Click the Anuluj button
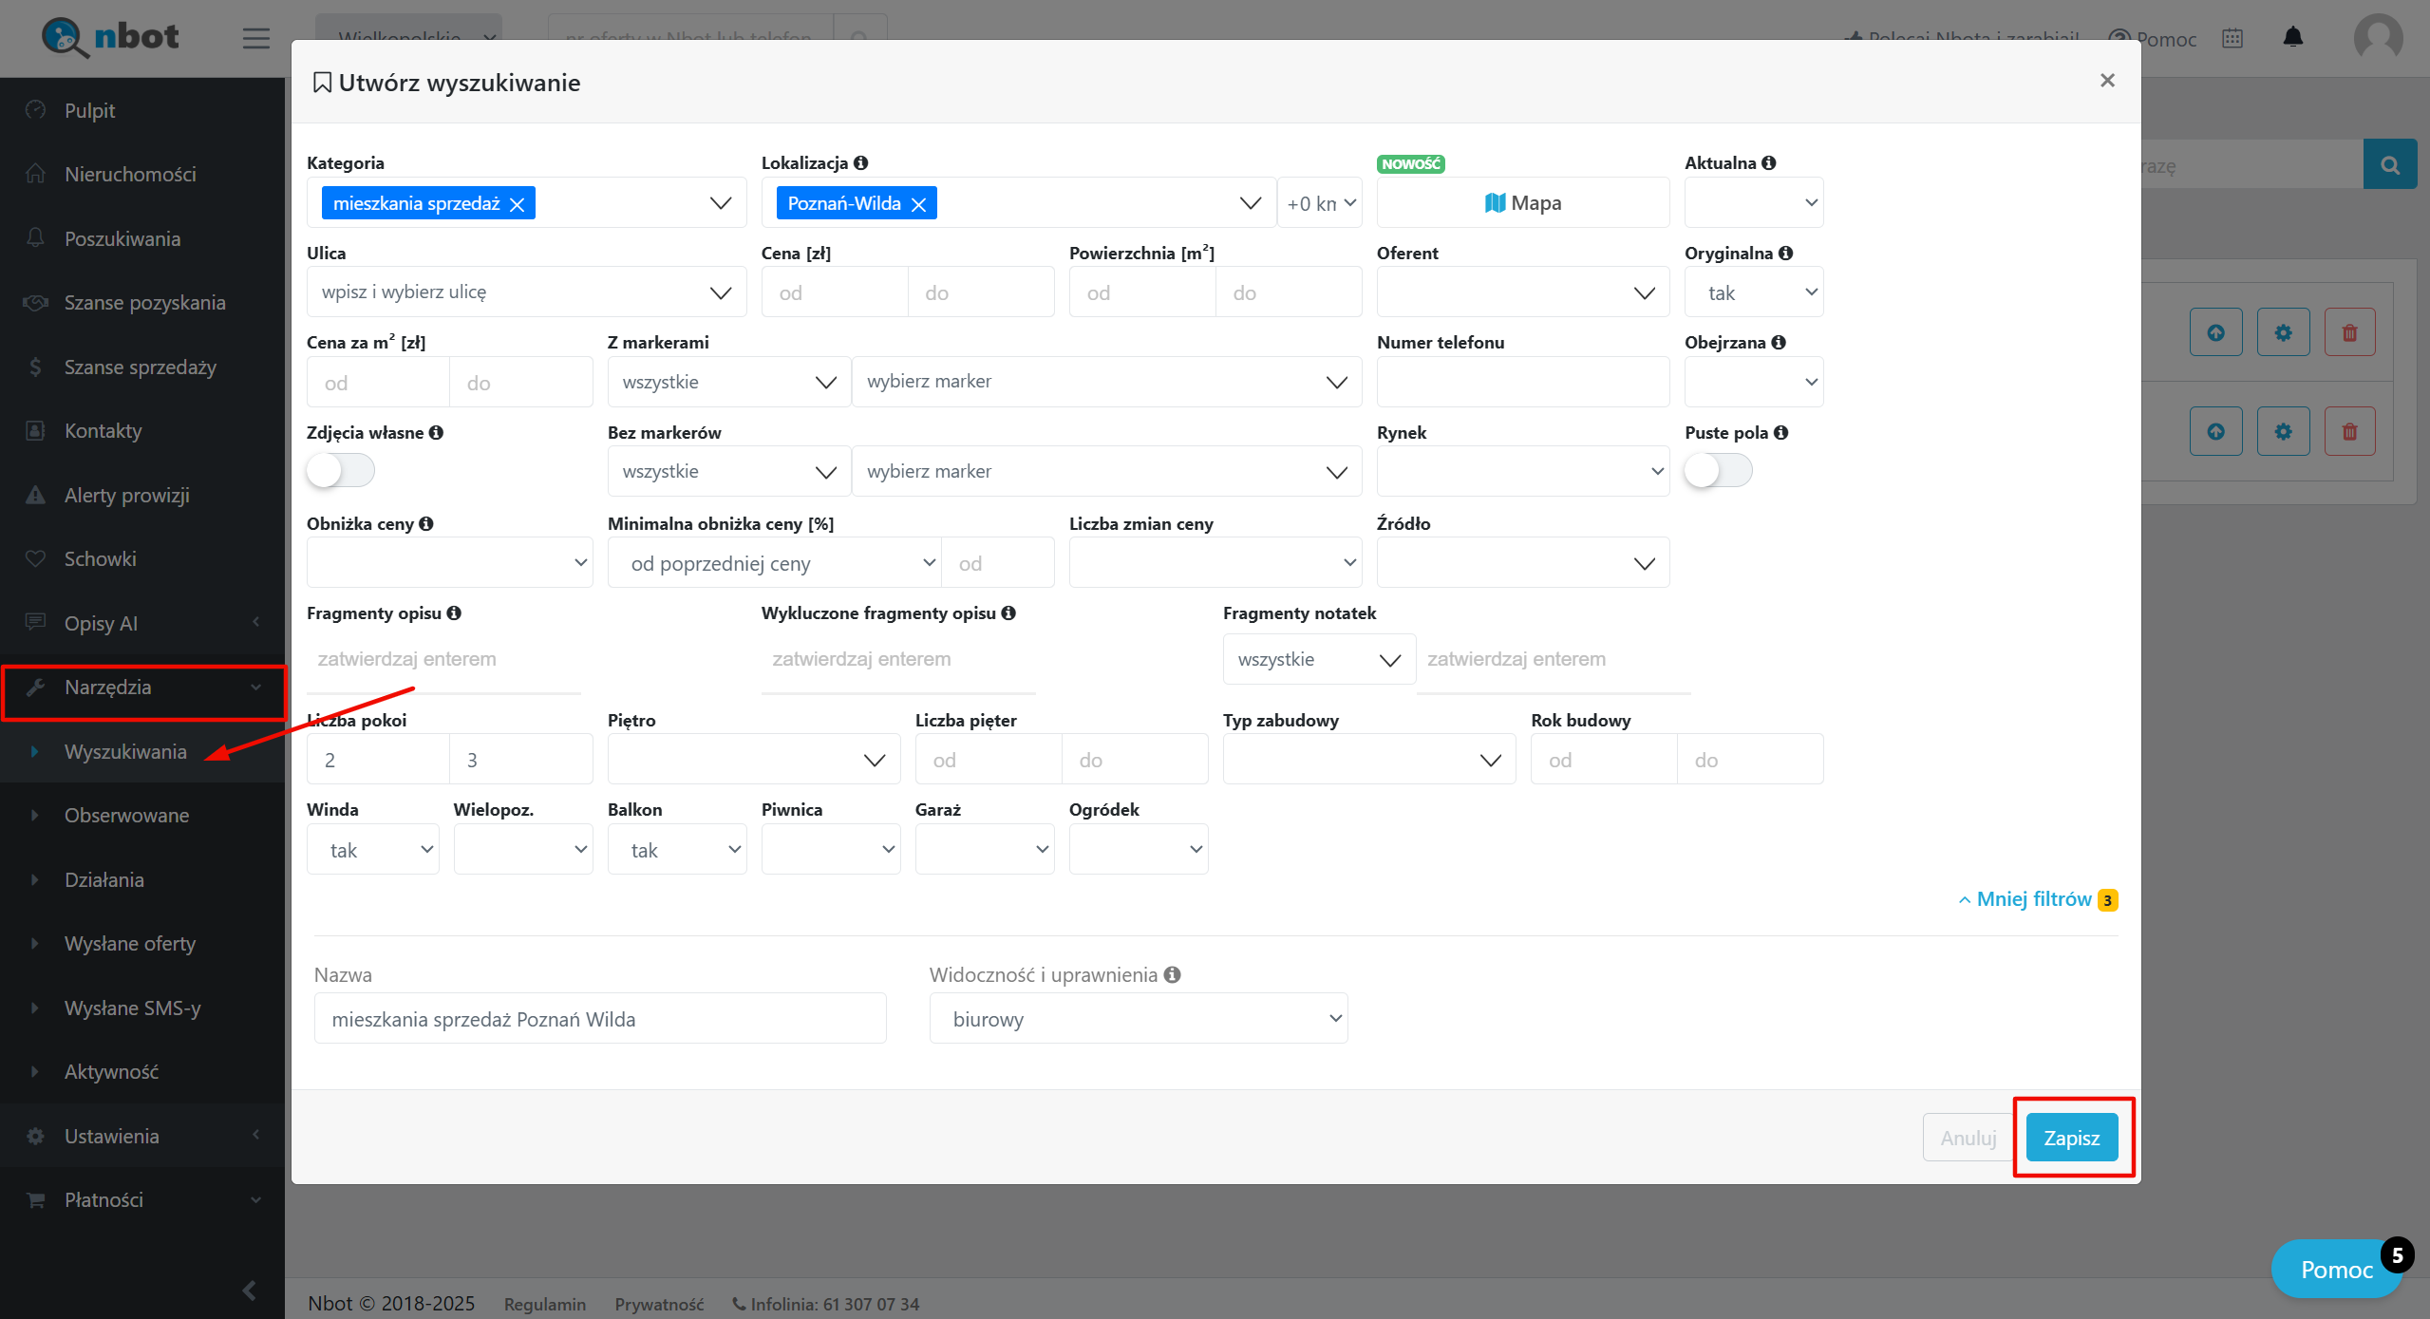 pyautogui.click(x=1967, y=1138)
